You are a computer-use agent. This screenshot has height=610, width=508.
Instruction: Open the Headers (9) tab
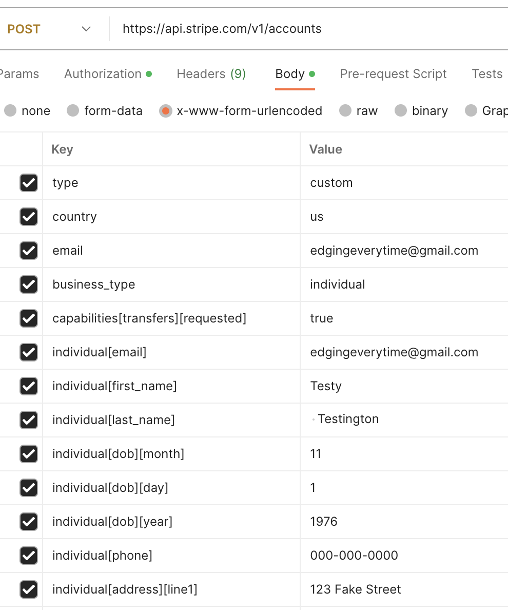211,74
